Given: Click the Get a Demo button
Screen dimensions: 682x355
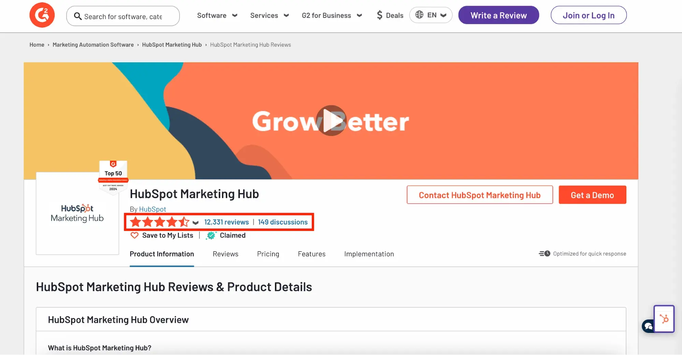Looking at the screenshot, I should coord(592,195).
